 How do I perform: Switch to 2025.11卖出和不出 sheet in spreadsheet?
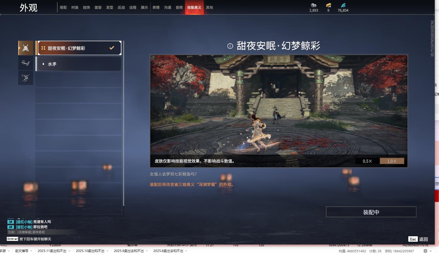[x=52, y=251]
